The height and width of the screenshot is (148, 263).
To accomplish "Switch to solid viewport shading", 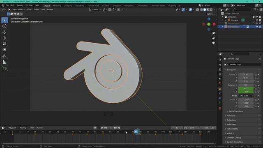I will (205, 10).
